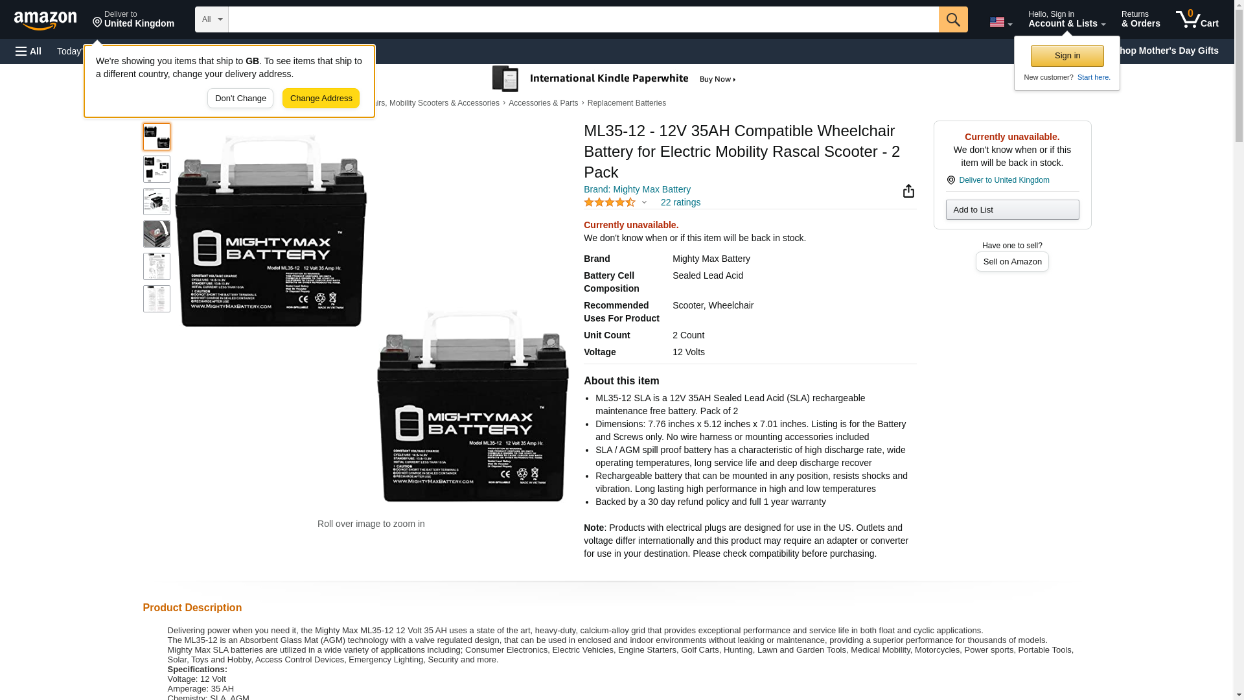Click the Change Address button
The image size is (1244, 700).
pos(321,99)
